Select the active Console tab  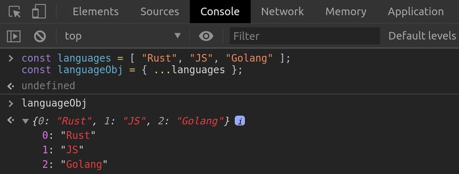pos(220,12)
